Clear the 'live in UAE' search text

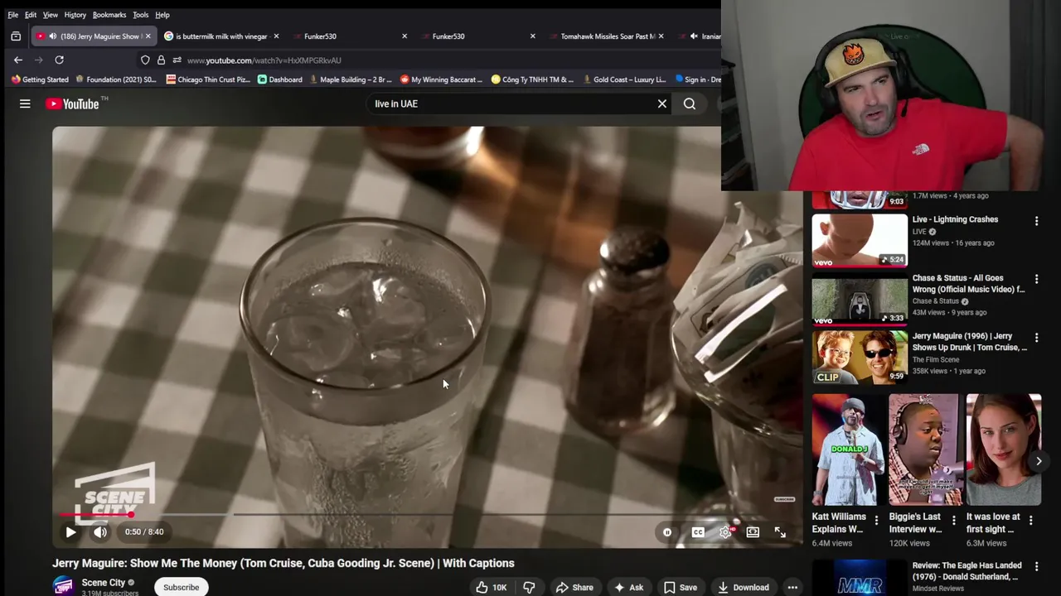[x=662, y=103]
